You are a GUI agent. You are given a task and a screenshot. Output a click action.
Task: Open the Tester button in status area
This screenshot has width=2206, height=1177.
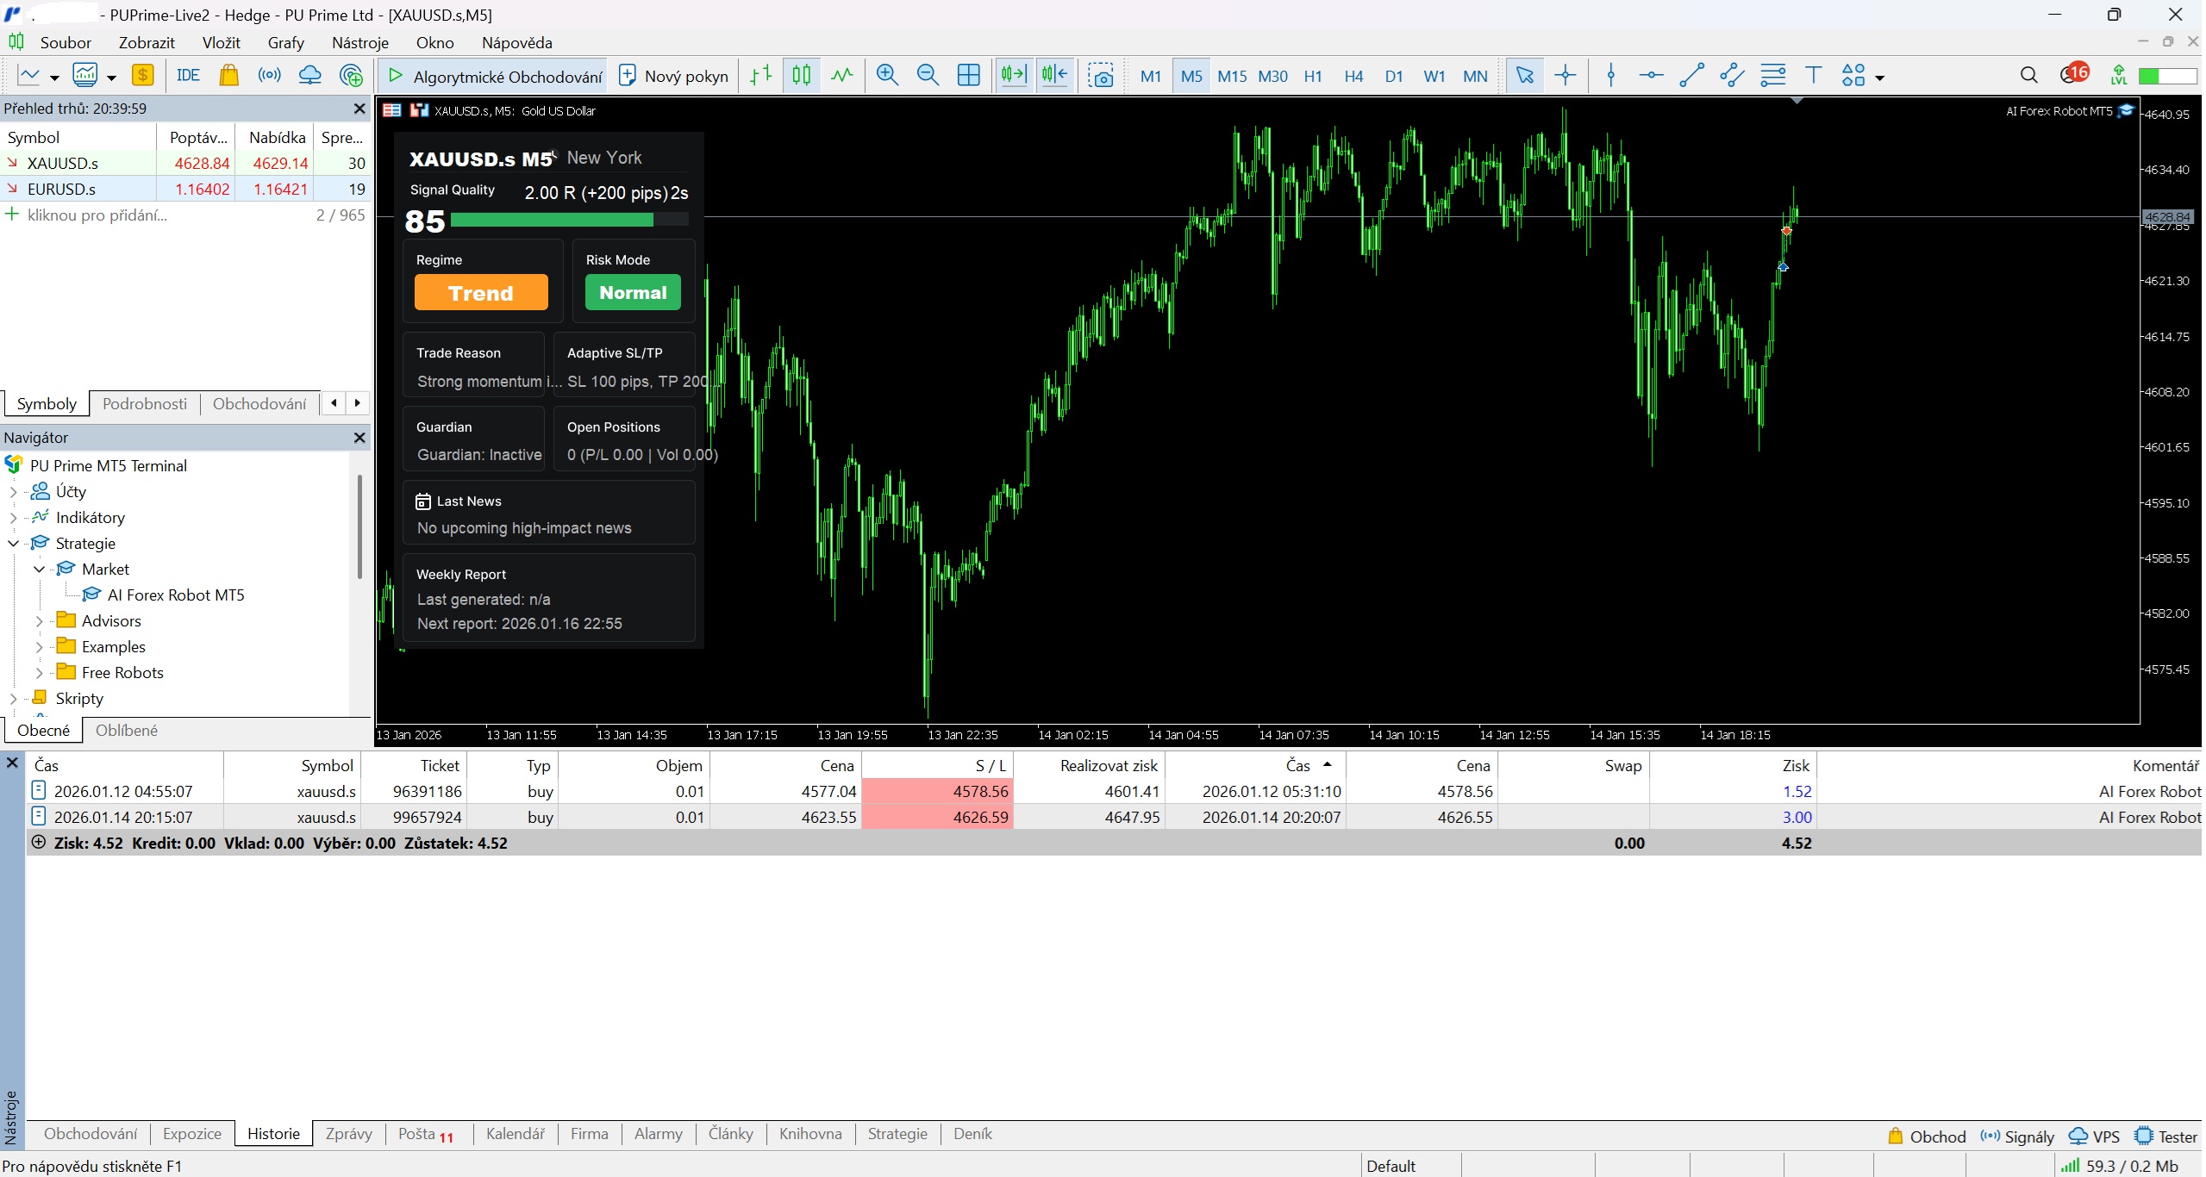pos(2165,1137)
